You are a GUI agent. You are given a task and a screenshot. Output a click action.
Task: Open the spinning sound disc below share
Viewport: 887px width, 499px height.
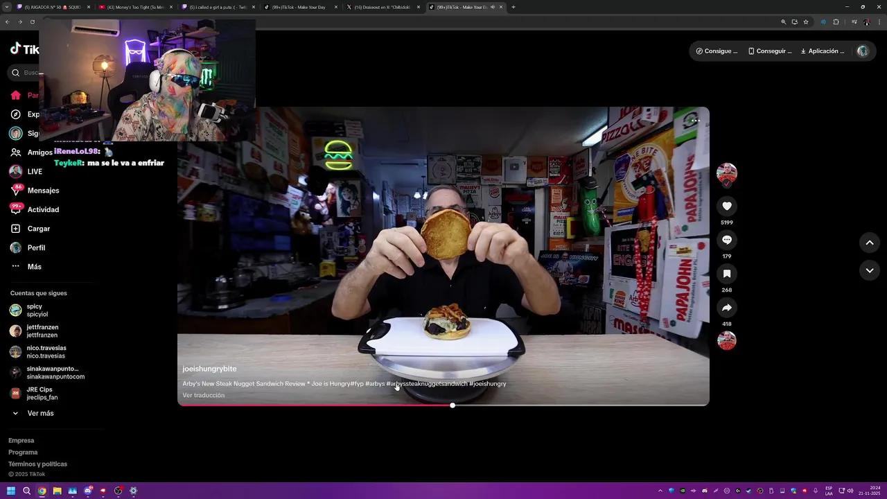(x=726, y=340)
